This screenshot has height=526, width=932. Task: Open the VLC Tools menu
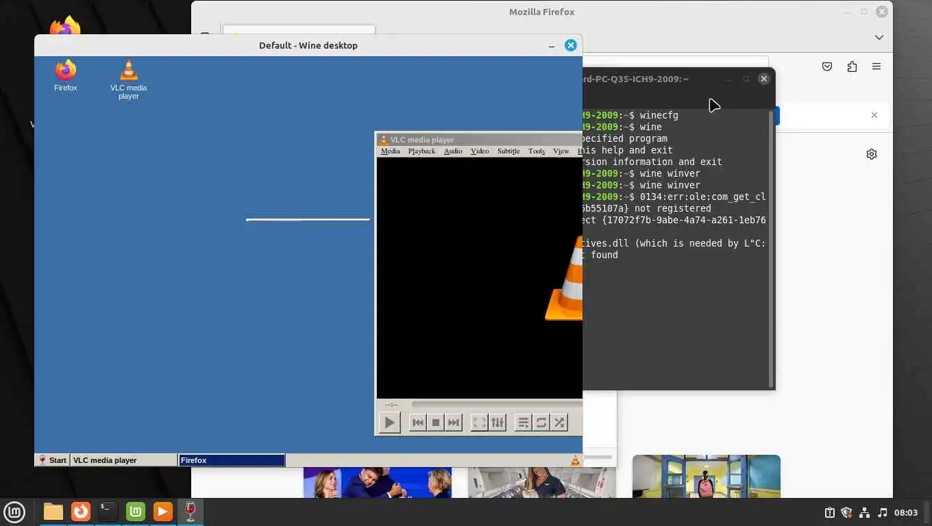[537, 151]
